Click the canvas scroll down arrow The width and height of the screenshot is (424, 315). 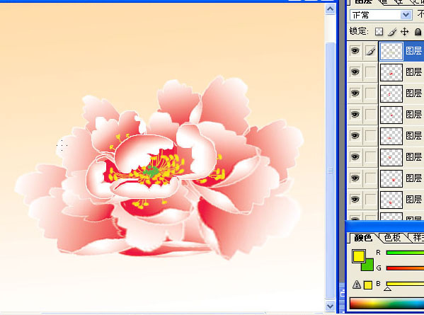click(x=330, y=307)
